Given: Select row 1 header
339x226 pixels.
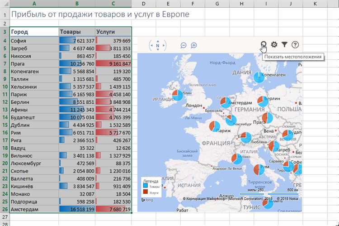Looking at the screenshot, I should click(5, 14).
